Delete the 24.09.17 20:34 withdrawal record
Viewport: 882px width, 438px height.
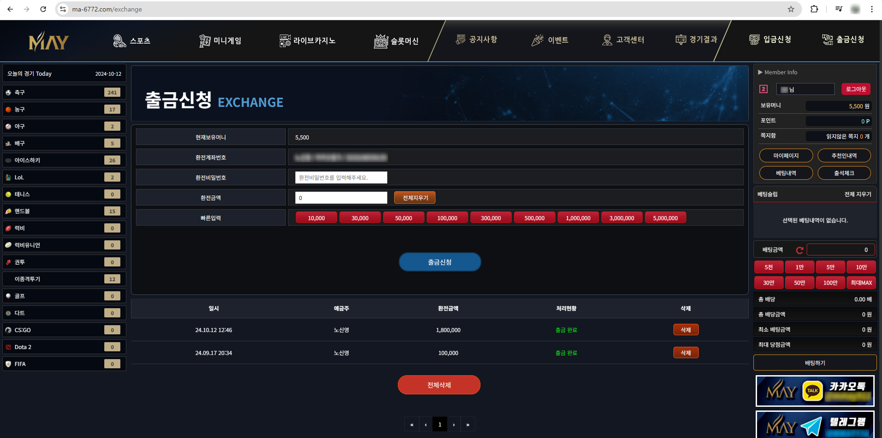(x=686, y=353)
